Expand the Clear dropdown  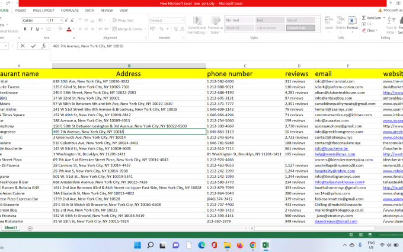[376, 30]
